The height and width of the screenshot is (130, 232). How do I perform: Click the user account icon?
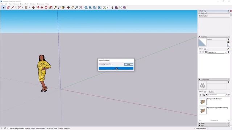click(x=105, y=7)
